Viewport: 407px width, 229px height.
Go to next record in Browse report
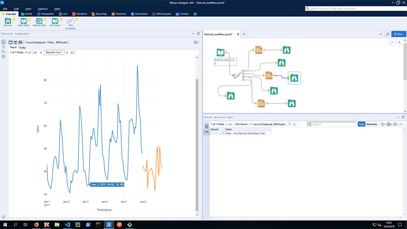(x=67, y=52)
